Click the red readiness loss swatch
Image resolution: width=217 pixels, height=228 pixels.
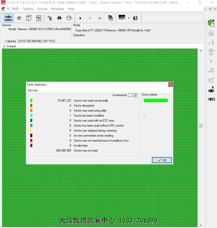click(x=31, y=141)
